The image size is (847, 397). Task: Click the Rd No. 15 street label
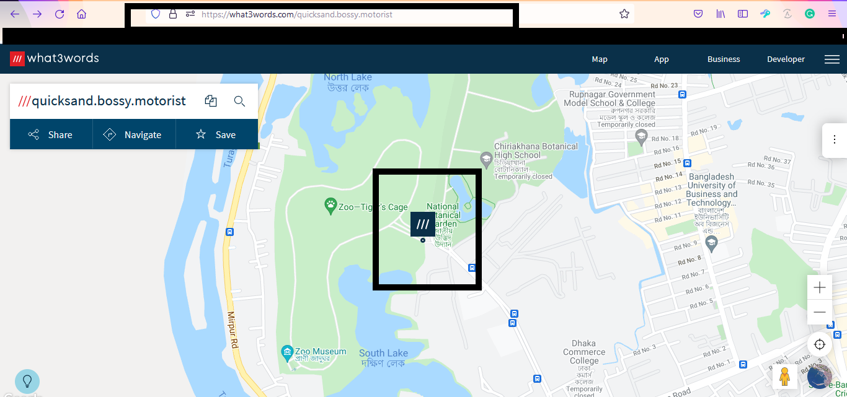668,164
